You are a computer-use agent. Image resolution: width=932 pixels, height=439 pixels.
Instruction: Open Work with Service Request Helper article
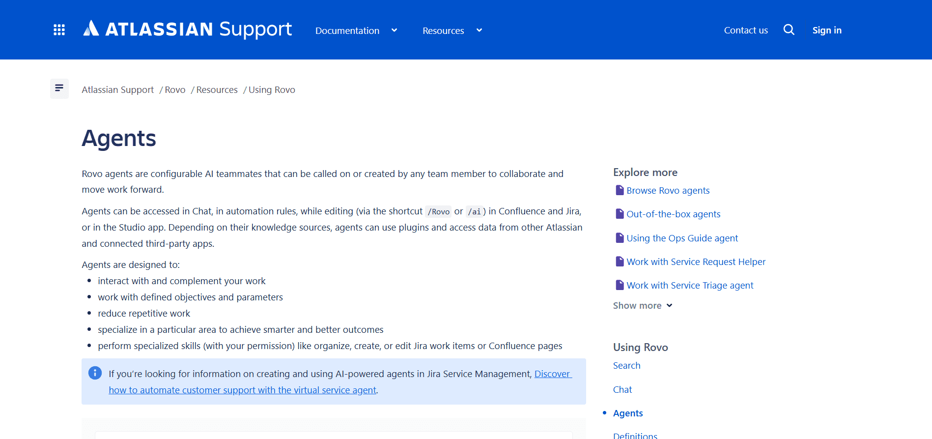(696, 262)
